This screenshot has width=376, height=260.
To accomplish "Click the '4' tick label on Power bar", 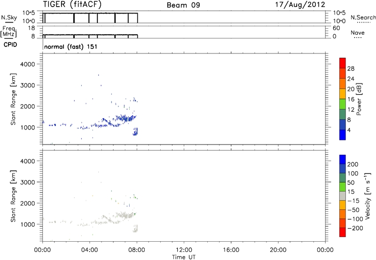I will coord(349,130).
